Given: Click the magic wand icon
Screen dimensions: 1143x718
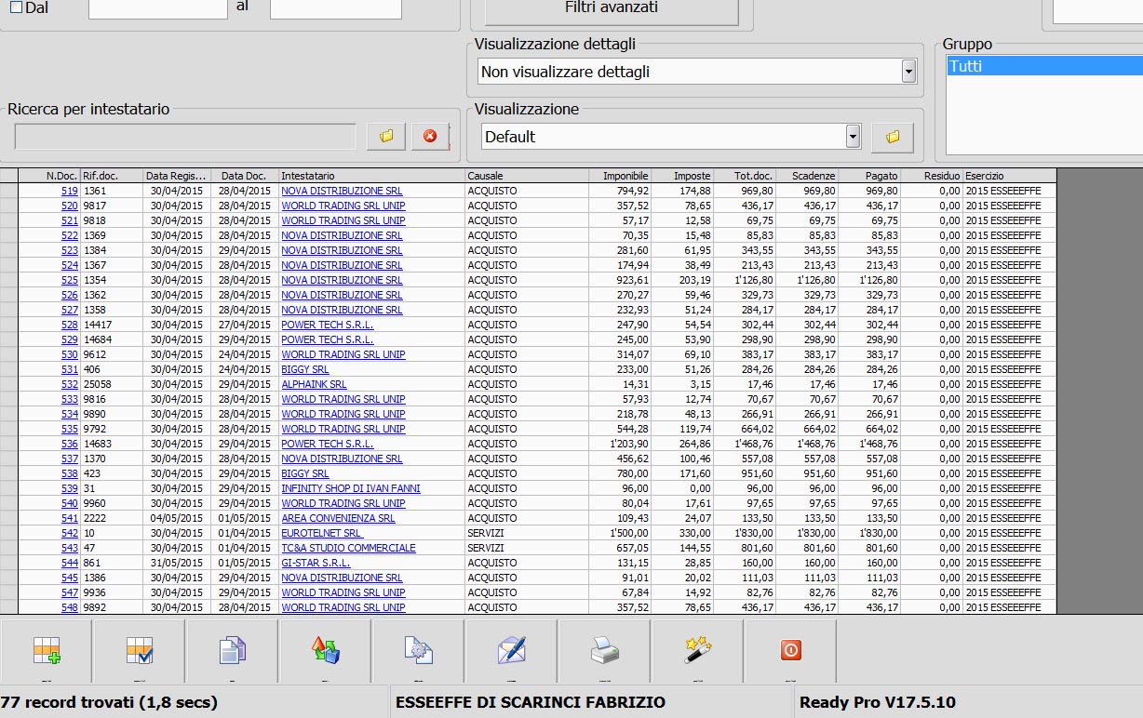Looking at the screenshot, I should coord(698,651).
